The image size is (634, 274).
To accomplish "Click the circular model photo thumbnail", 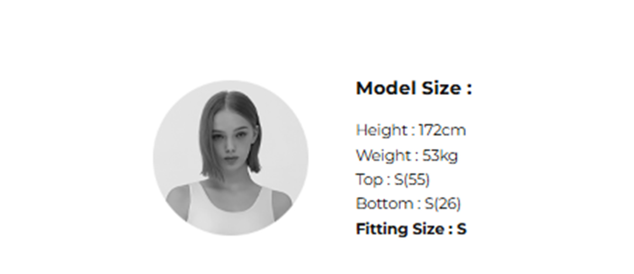I will (x=231, y=158).
